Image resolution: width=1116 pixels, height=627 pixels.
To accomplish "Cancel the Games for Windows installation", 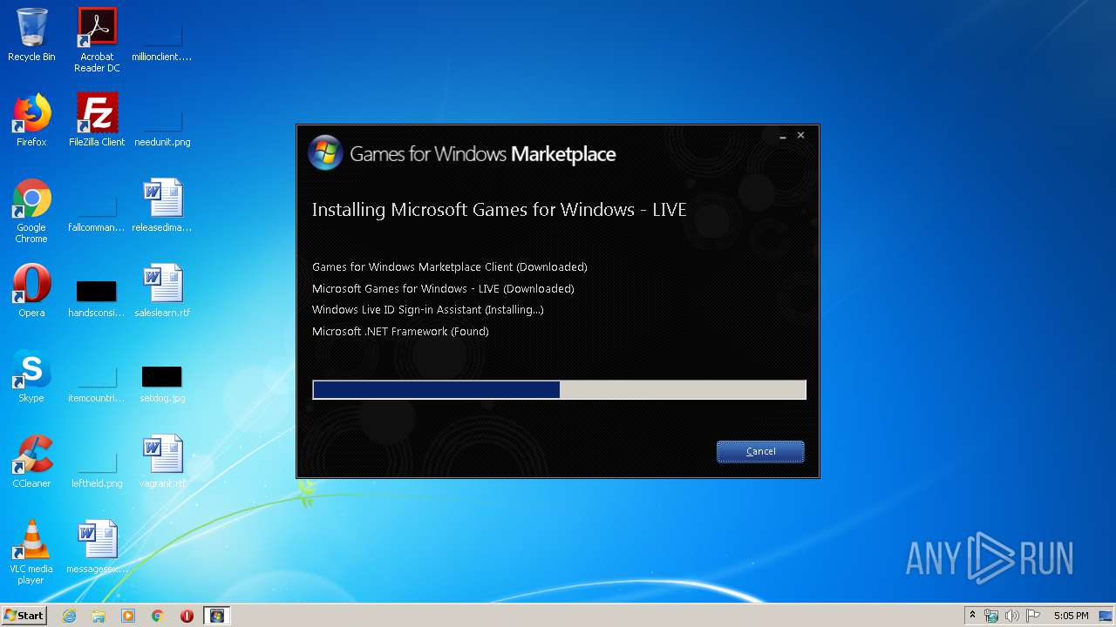I will coord(760,451).
